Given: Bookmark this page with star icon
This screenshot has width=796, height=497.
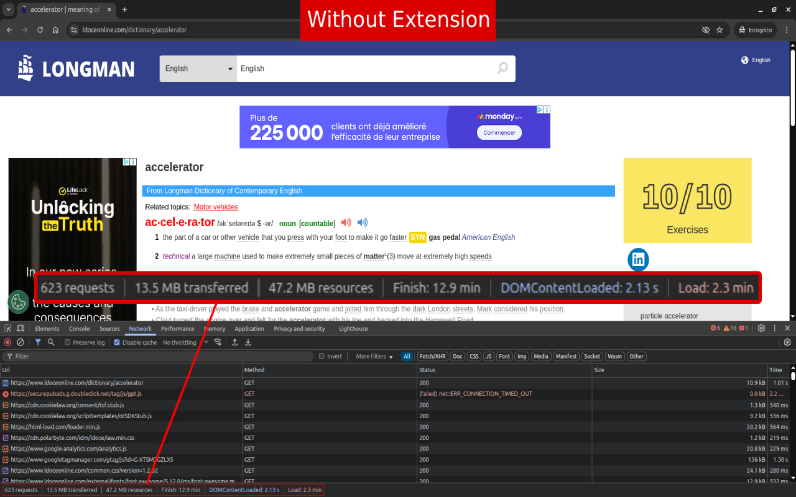Looking at the screenshot, I should pyautogui.click(x=720, y=30).
